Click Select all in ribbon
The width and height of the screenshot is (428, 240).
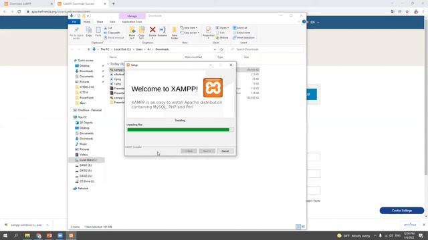click(240, 28)
